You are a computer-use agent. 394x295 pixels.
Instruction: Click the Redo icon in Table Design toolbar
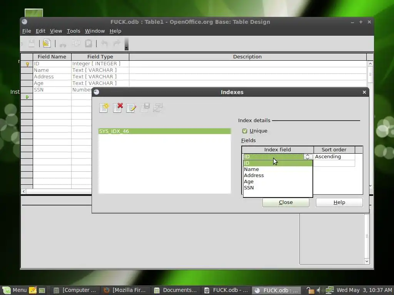tap(117, 43)
